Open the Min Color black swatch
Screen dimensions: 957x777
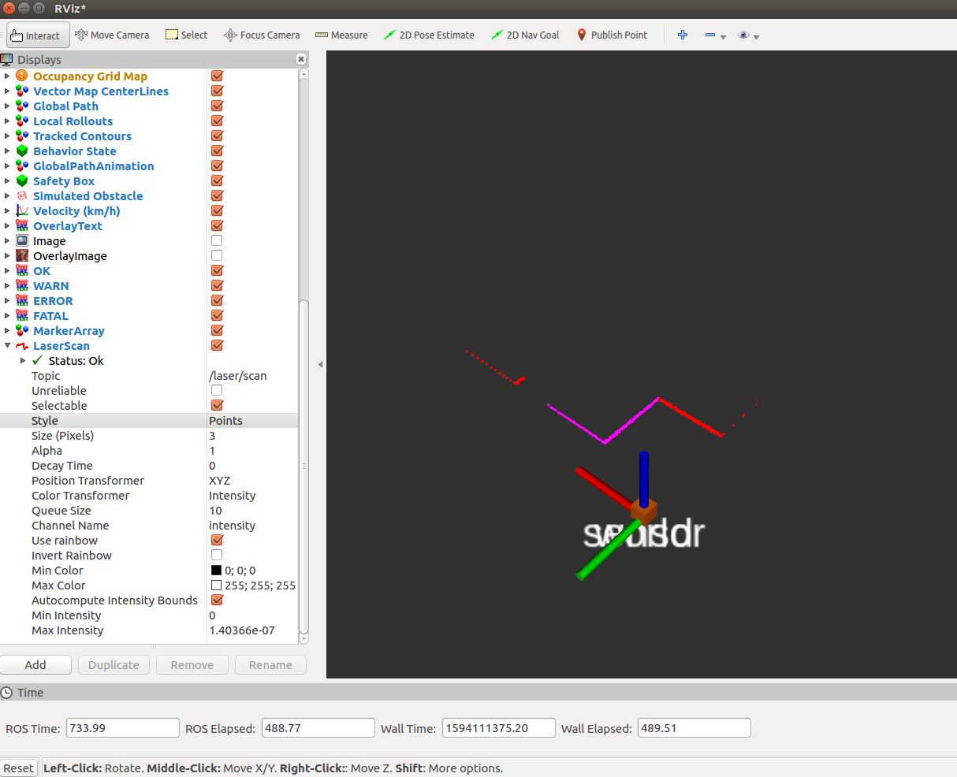[x=216, y=571]
